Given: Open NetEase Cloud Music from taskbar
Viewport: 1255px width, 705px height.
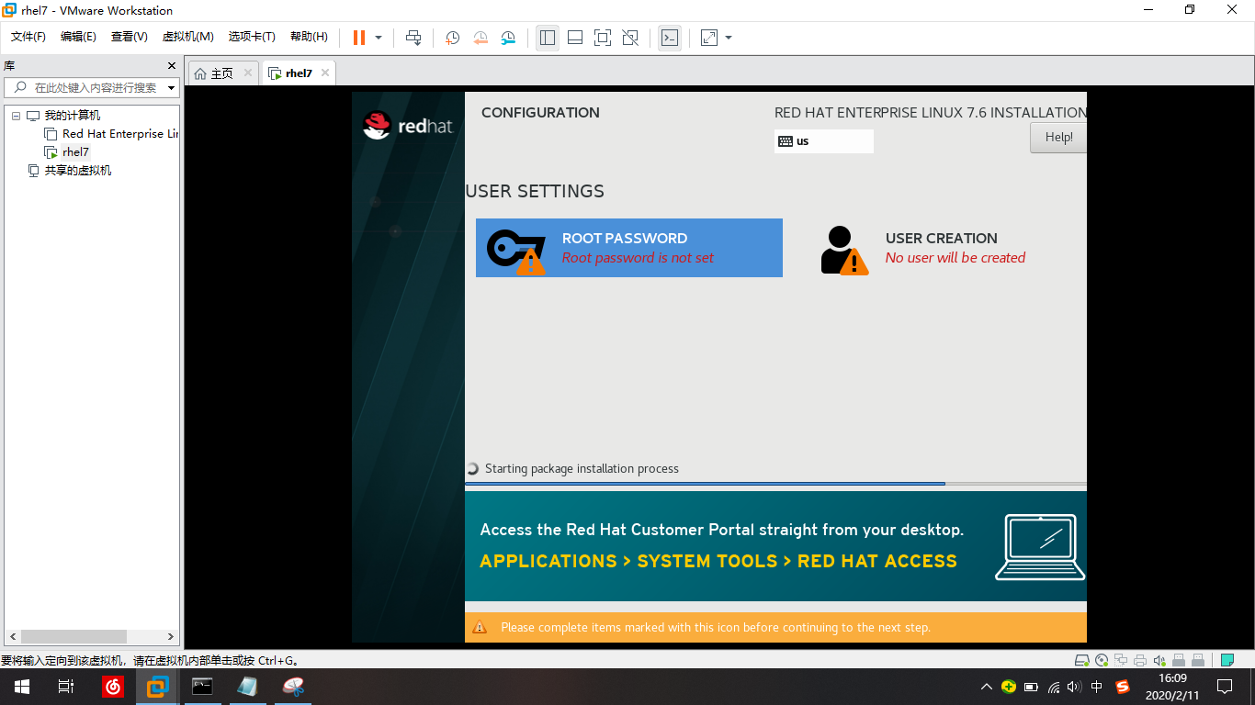Looking at the screenshot, I should click(113, 687).
